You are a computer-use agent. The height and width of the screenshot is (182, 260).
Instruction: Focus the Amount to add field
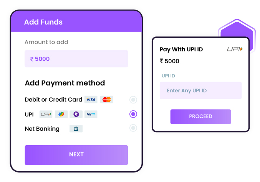[x=76, y=59]
